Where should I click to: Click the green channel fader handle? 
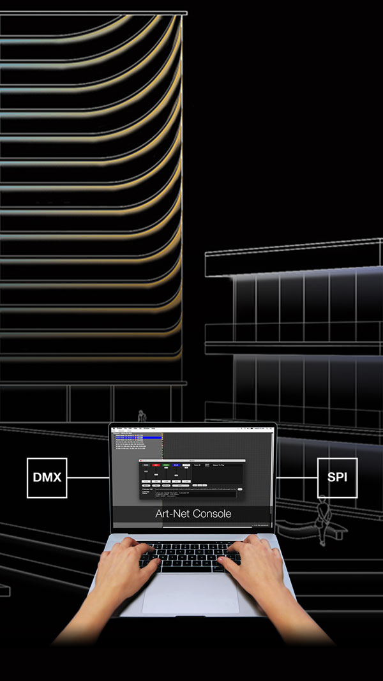[x=167, y=468]
